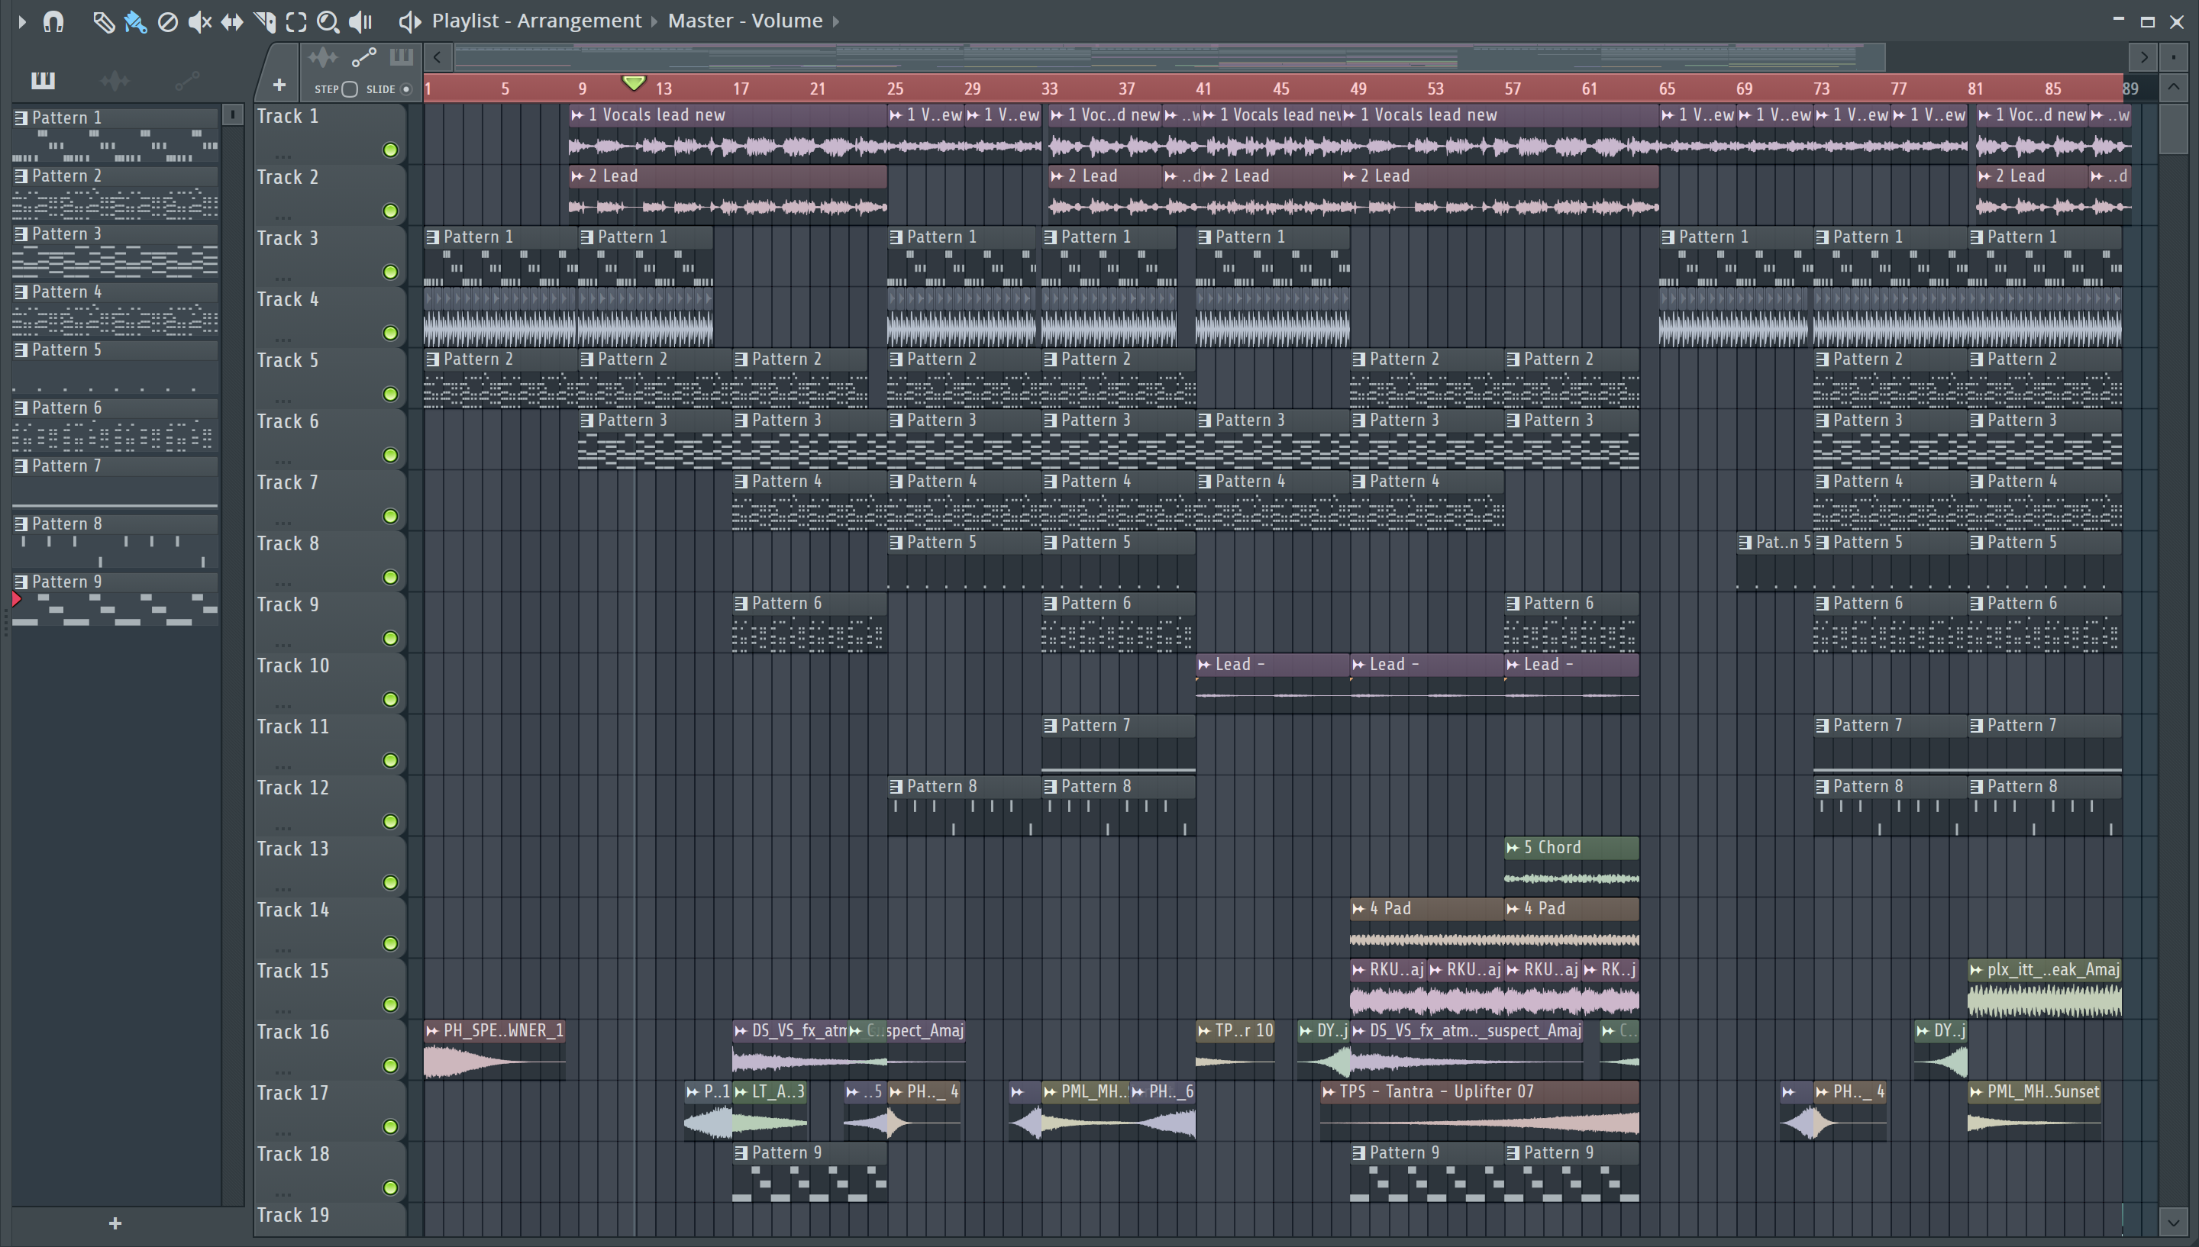Image resolution: width=2199 pixels, height=1247 pixels.
Task: Click the playhead marker on the timeline
Action: tap(634, 83)
